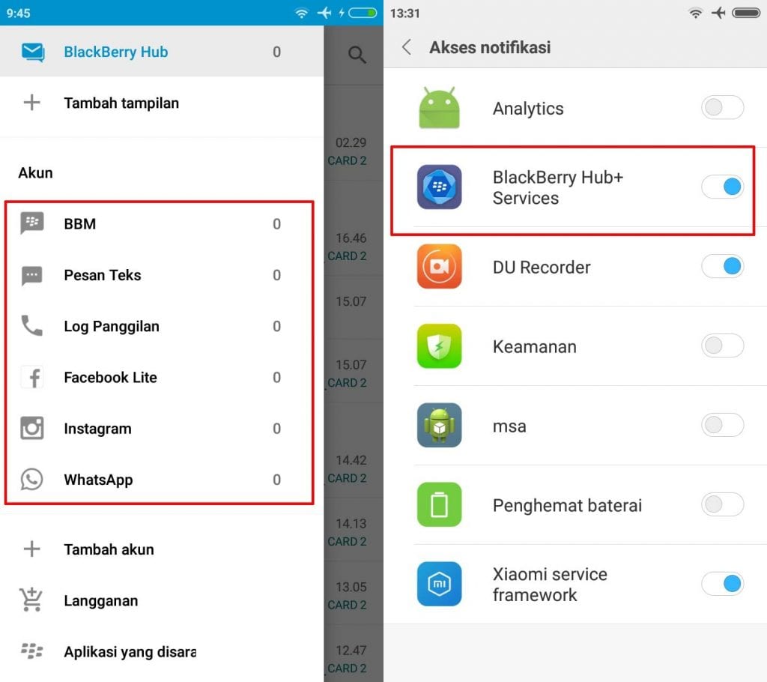Tap the Facebook Lite icon
Screen dimensions: 767x682
coord(33,378)
